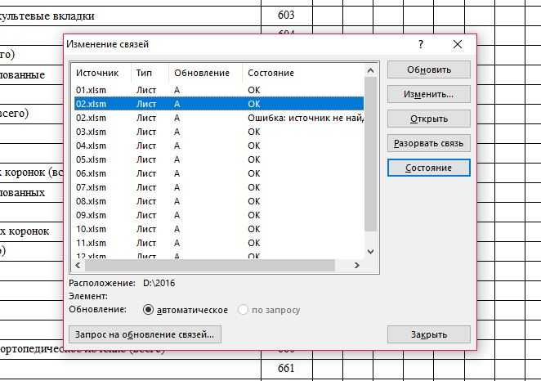Click the list scroll up arrow
The image size is (541, 381).
pos(370,71)
